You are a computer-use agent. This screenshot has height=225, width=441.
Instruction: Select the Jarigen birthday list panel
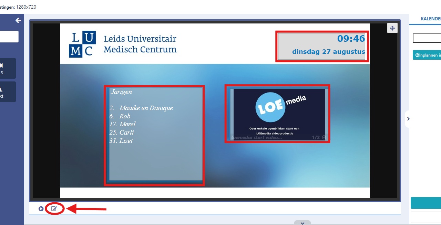click(154, 135)
